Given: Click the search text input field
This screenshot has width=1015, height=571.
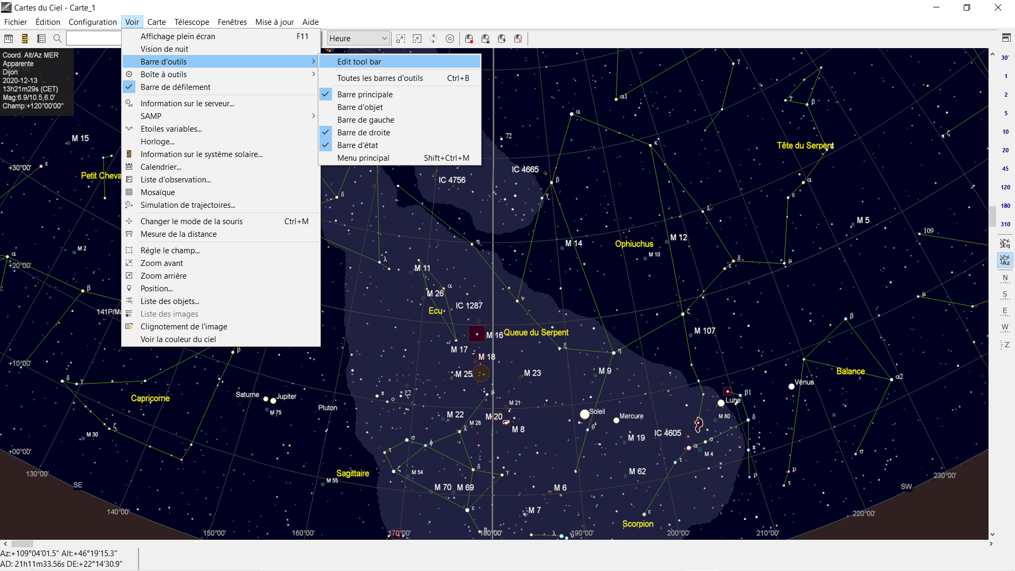Looking at the screenshot, I should point(94,39).
